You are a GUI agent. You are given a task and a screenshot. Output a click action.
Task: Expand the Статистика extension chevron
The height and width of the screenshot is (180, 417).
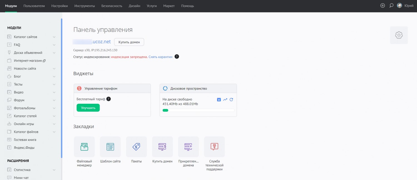[x=54, y=170]
